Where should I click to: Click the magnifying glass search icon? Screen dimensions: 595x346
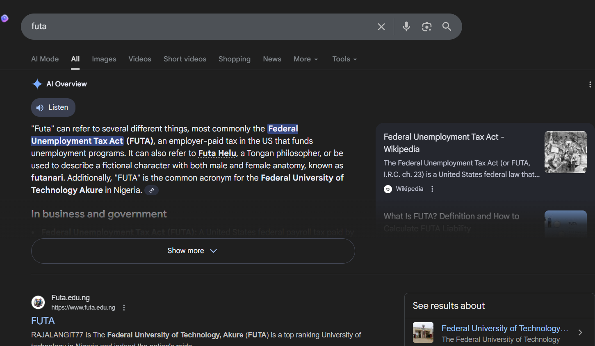tap(447, 27)
